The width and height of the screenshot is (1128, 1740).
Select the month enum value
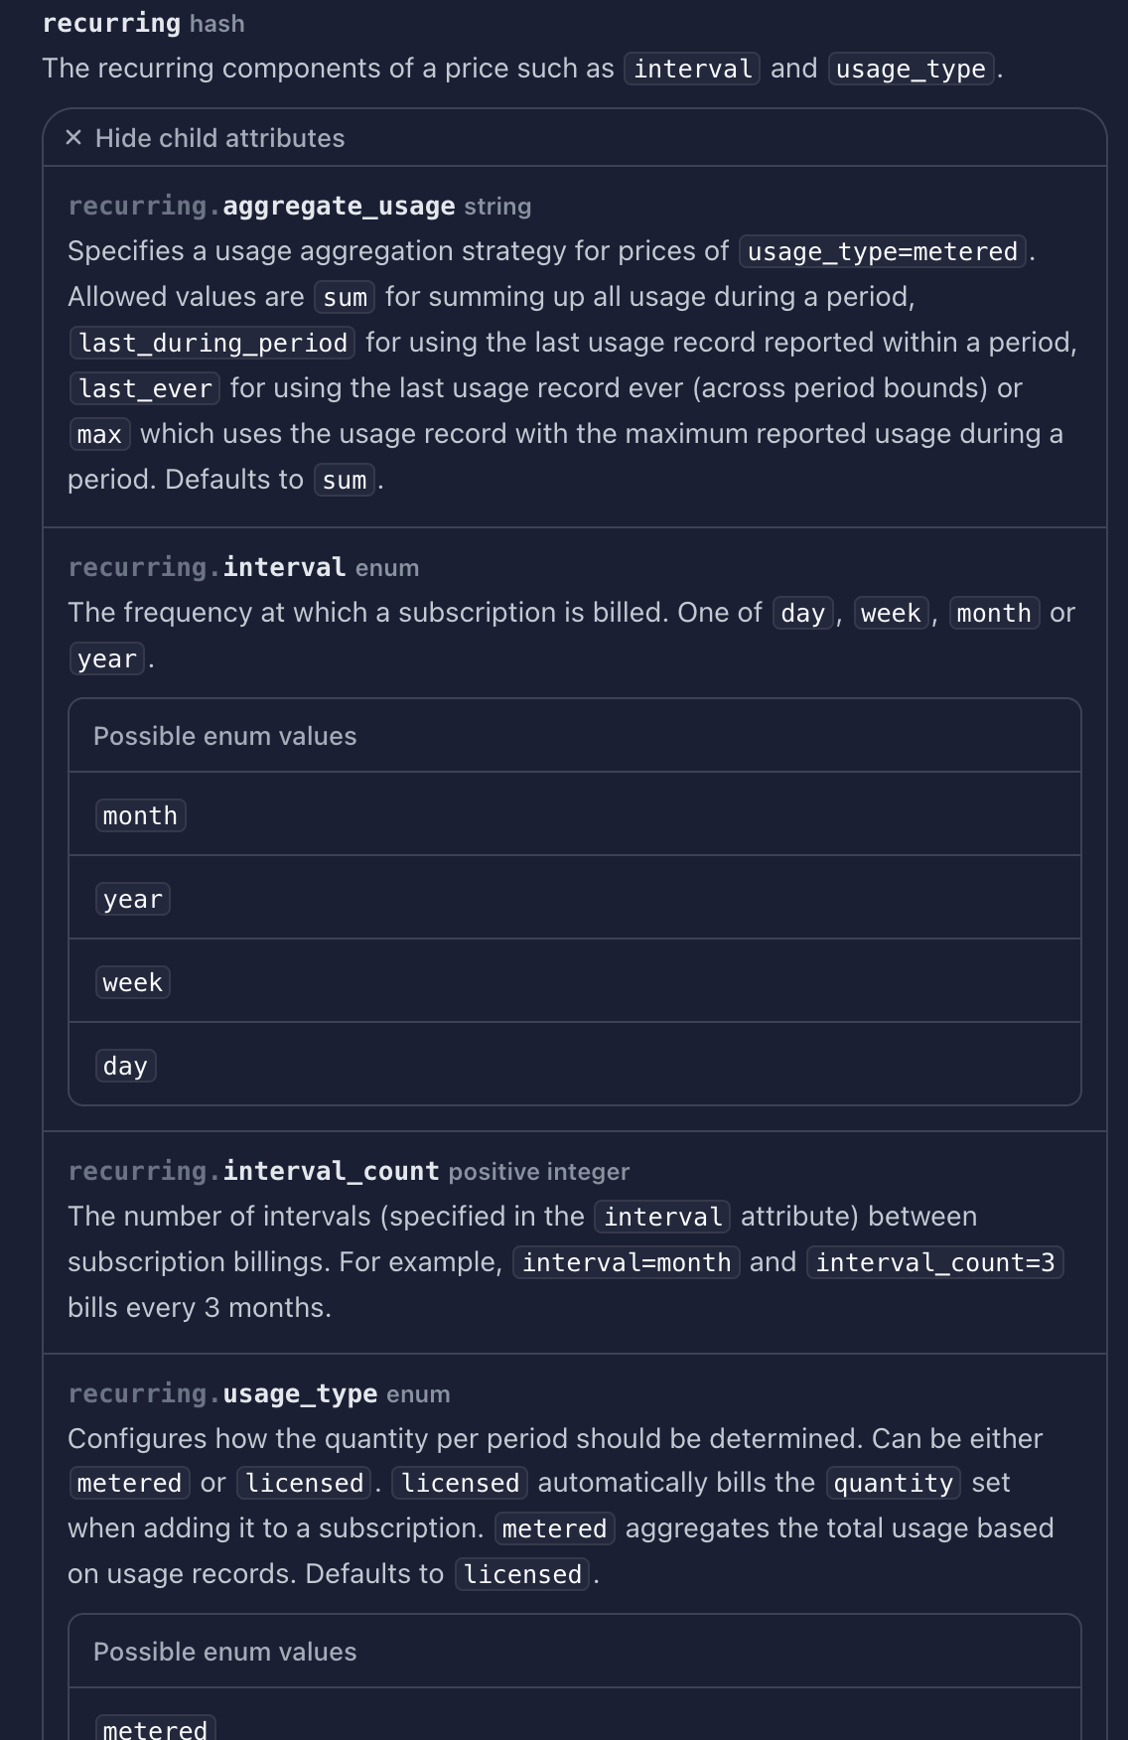click(139, 814)
